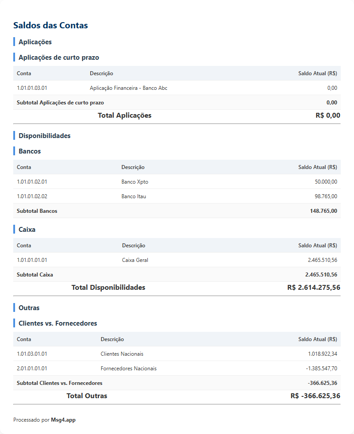The height and width of the screenshot is (434, 354).
Task: Click the Bancos subsection heading
Action: coord(30,151)
